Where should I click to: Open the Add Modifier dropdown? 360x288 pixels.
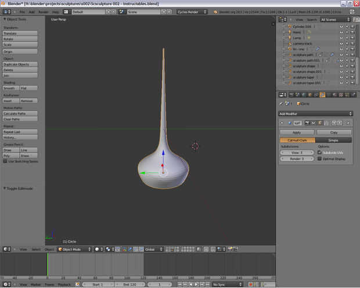coord(316,114)
